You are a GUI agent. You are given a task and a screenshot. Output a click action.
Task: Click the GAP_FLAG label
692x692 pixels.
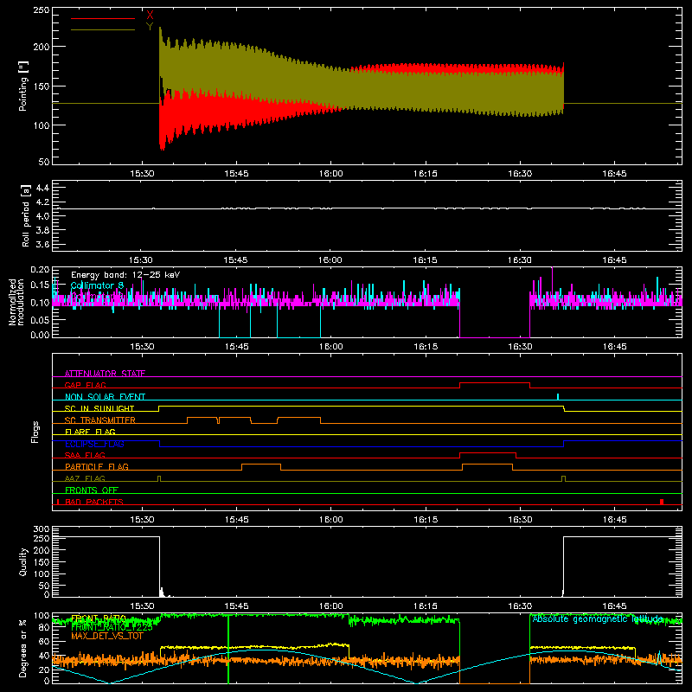point(85,385)
